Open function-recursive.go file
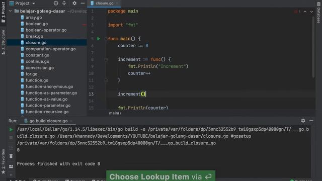Viewport: 322px width, 181px height. point(47,112)
